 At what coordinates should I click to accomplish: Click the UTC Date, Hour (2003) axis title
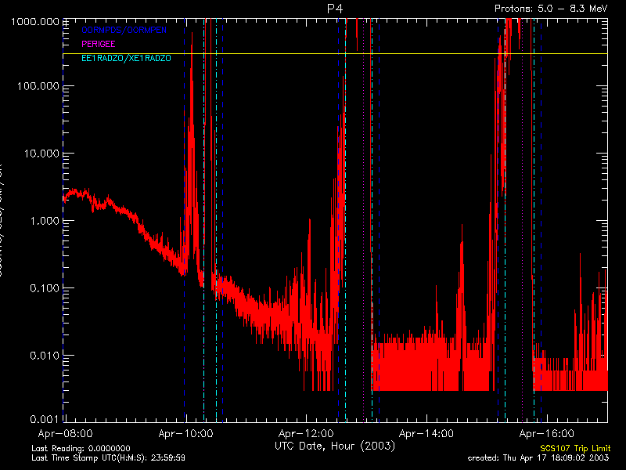click(335, 446)
